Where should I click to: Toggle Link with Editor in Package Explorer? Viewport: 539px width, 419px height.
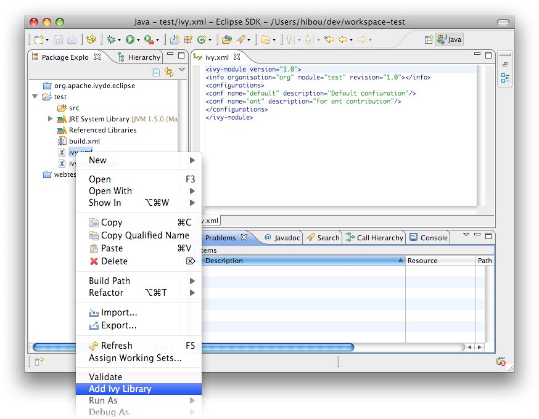[168, 72]
